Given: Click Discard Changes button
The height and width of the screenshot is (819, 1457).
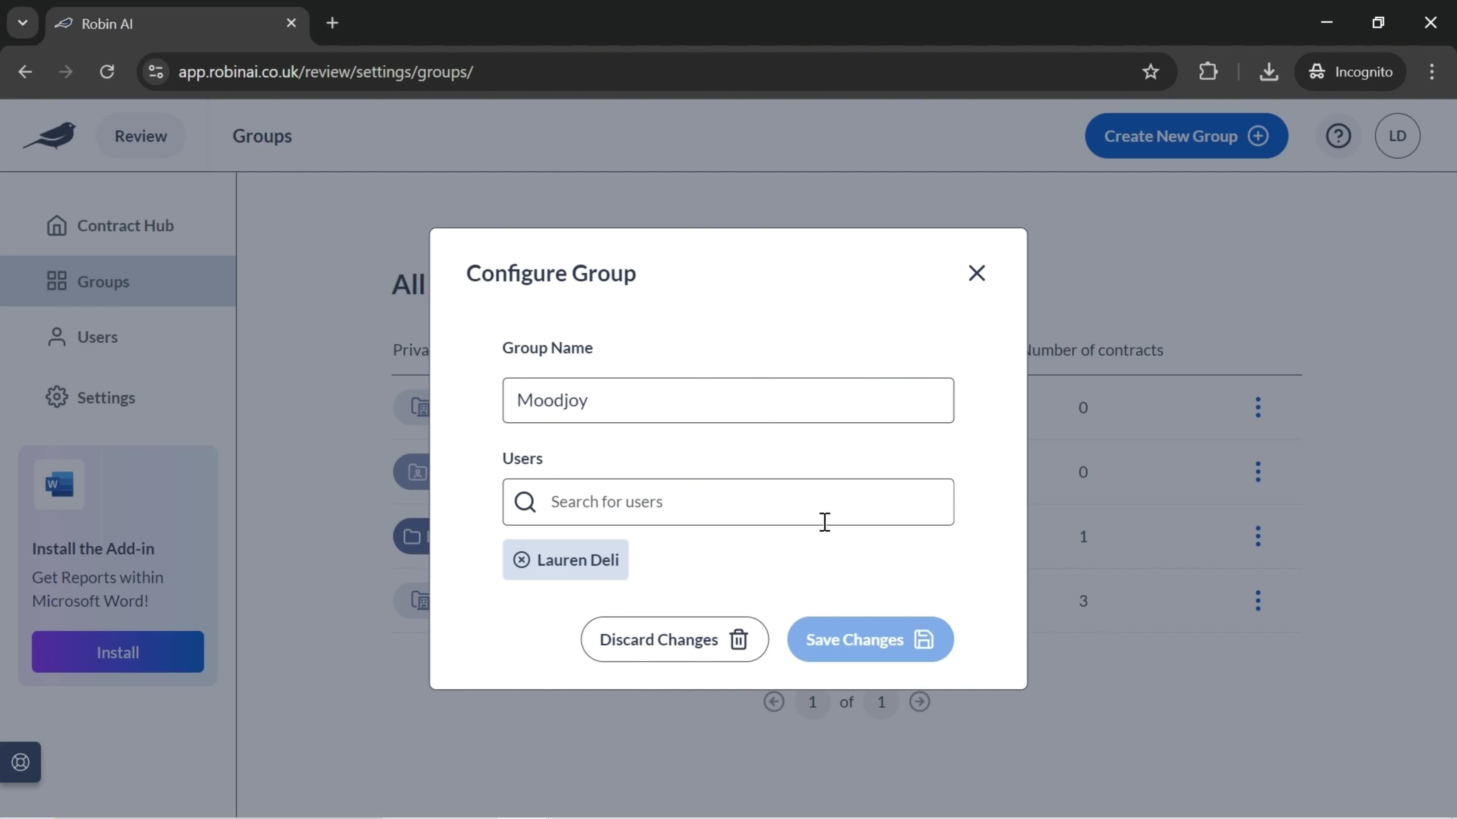Looking at the screenshot, I should point(672,639).
